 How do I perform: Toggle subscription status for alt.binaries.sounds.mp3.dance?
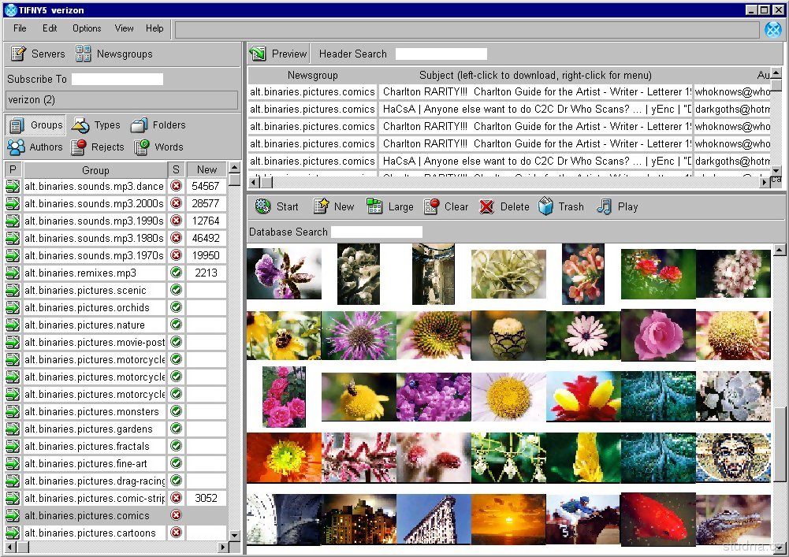pos(176,187)
